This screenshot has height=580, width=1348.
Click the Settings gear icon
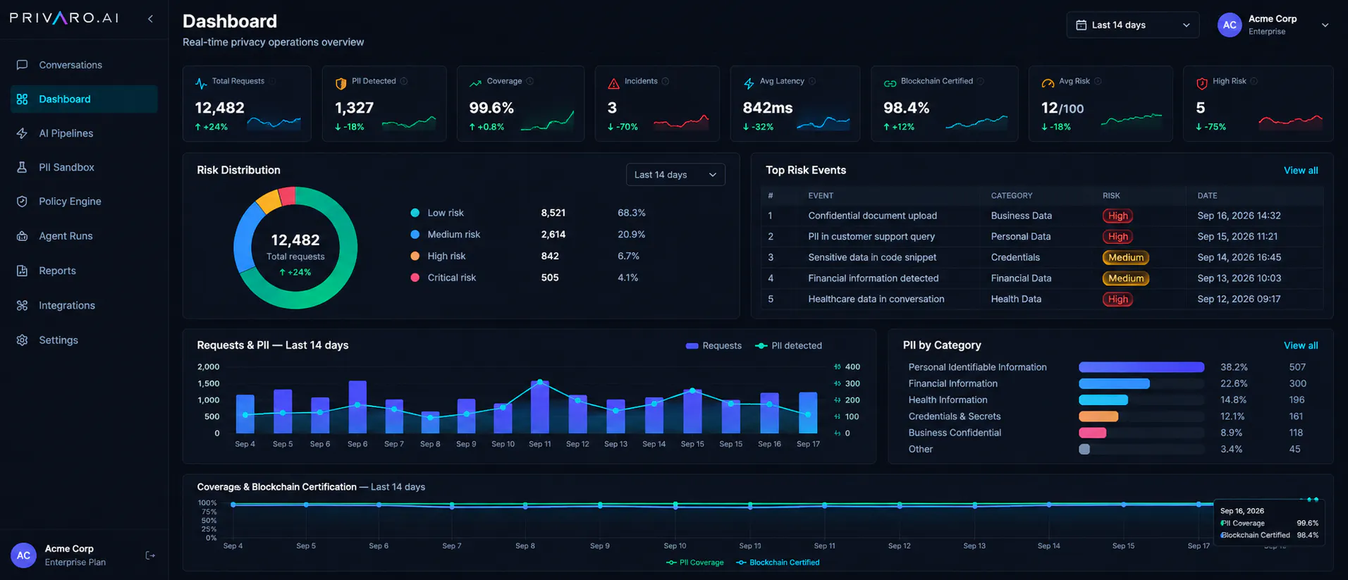tap(22, 340)
